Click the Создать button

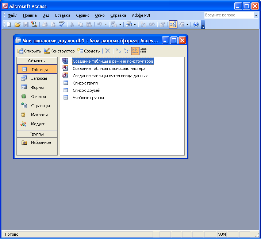point(89,51)
